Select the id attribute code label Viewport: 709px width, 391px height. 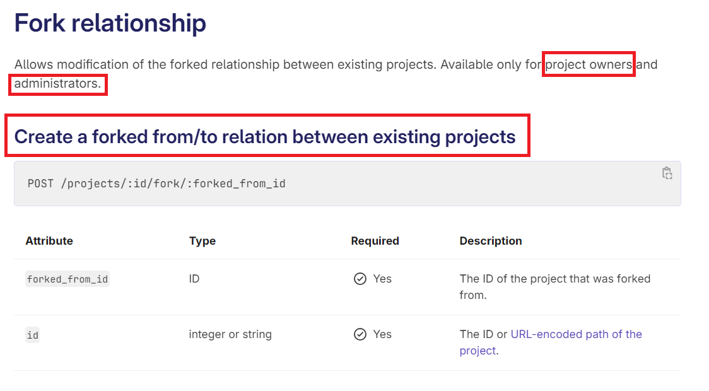pos(33,336)
